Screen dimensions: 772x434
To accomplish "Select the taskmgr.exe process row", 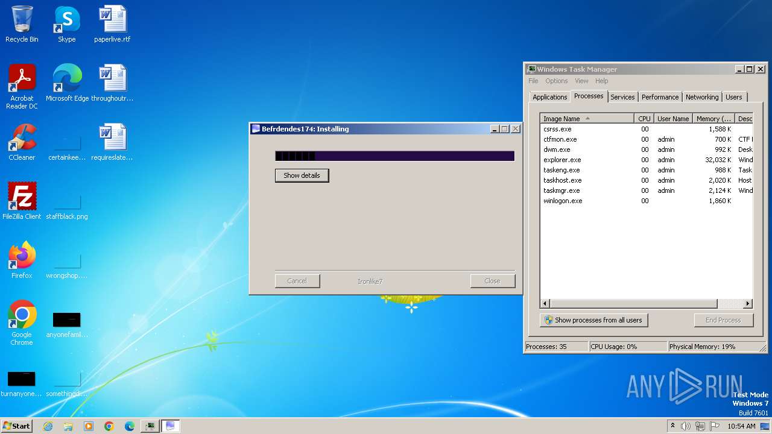I will point(647,190).
